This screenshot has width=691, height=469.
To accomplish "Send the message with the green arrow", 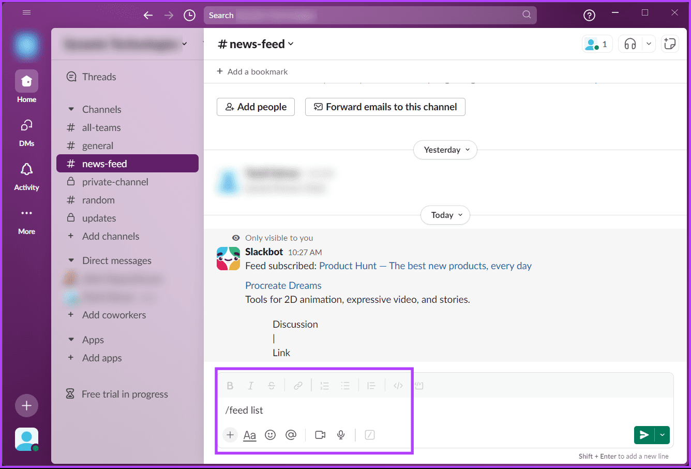I will (x=644, y=435).
